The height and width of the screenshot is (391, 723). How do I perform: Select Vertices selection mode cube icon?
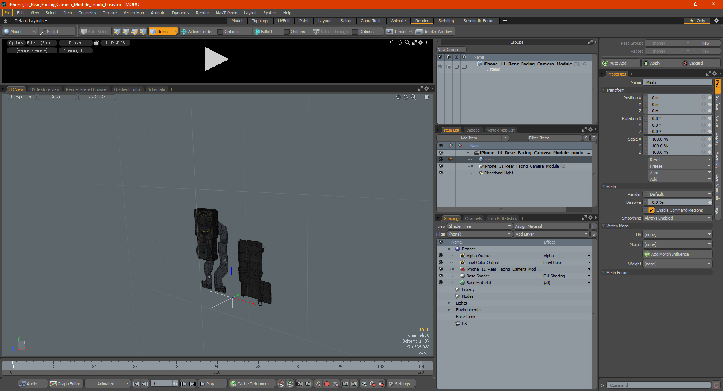117,32
